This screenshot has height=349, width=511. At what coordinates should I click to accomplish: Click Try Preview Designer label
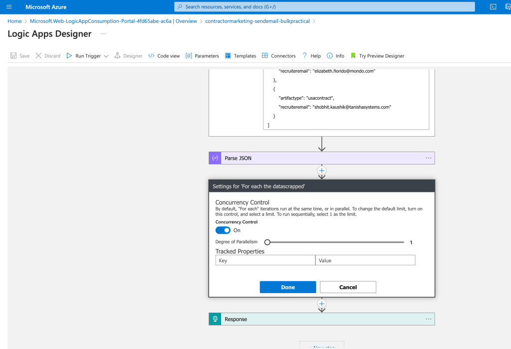point(382,56)
